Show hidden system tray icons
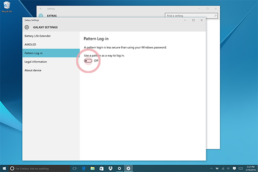The image size is (258, 172). pyautogui.click(x=211, y=169)
